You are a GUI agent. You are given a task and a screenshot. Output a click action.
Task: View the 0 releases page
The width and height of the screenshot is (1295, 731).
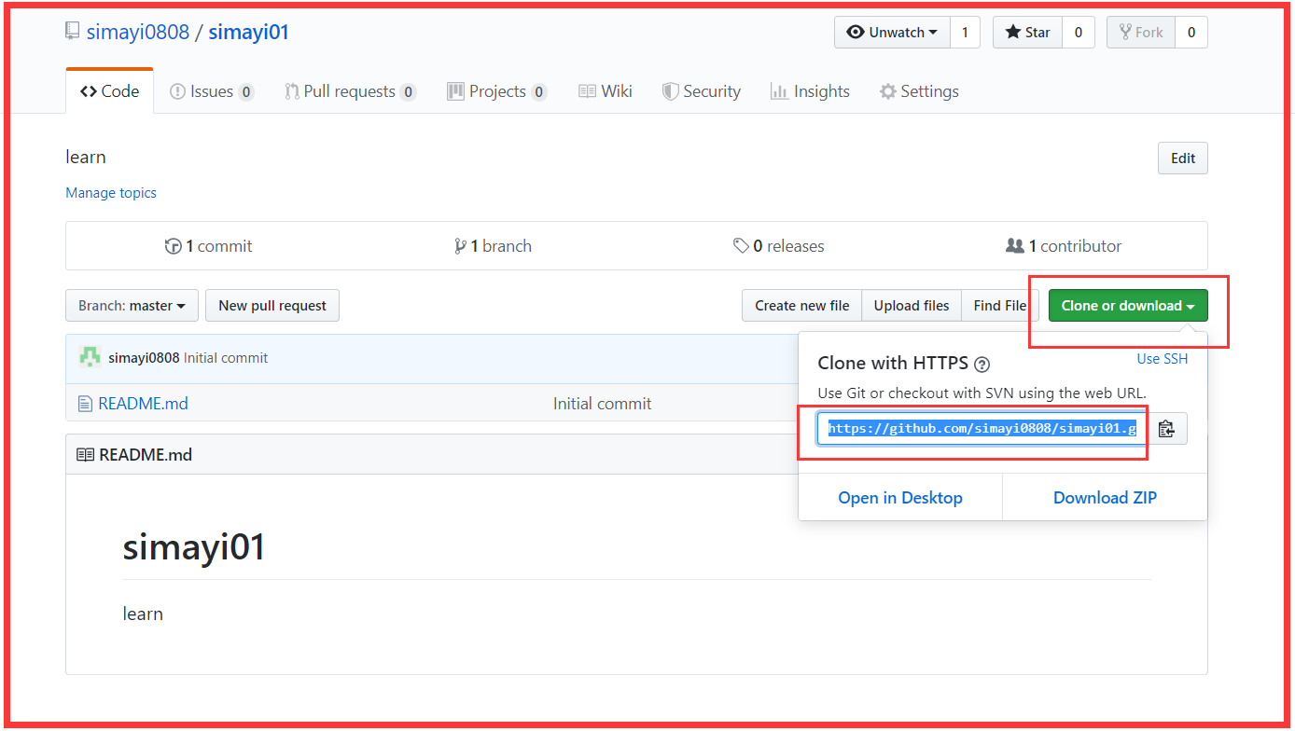778,246
